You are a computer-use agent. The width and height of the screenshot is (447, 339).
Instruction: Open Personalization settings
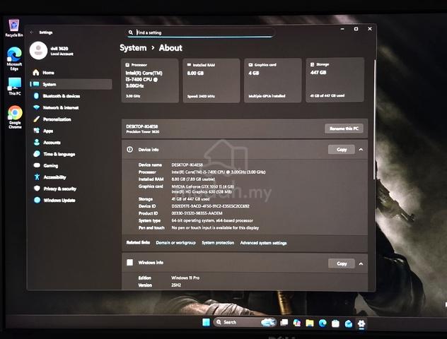tap(71, 119)
